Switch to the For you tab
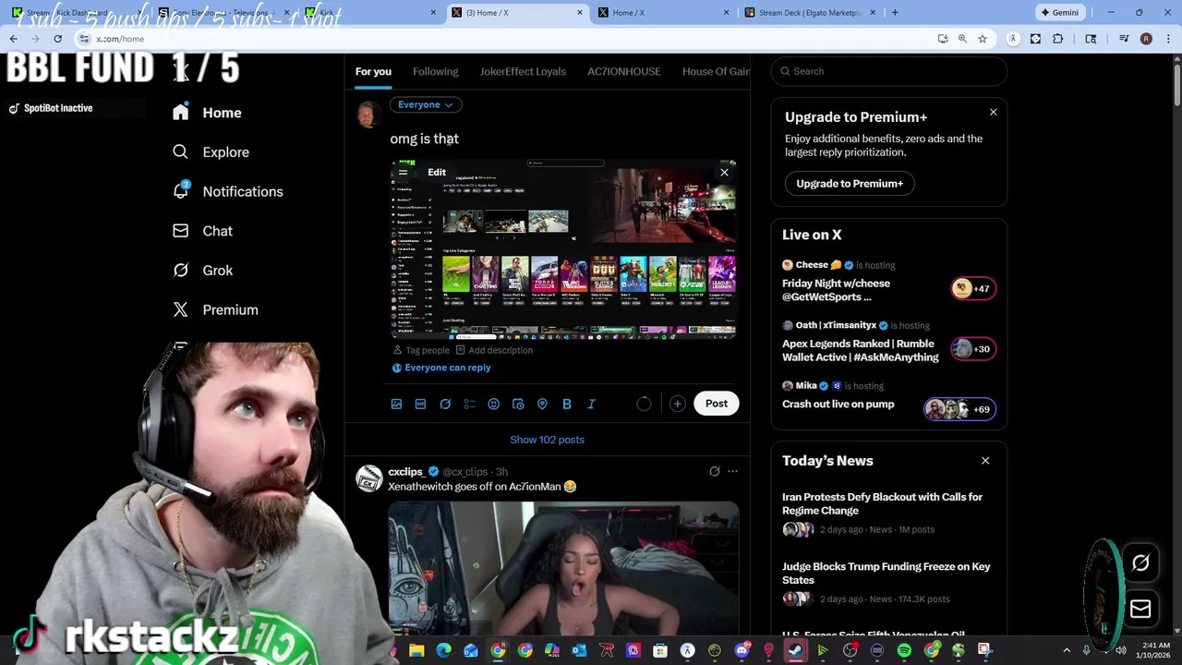Viewport: 1182px width, 665px height. pyautogui.click(x=373, y=71)
